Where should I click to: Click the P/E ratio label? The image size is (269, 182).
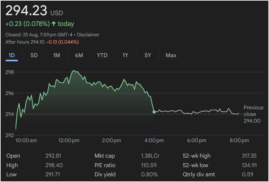(105, 165)
